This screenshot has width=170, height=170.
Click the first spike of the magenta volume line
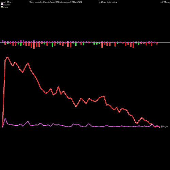pos(5,119)
